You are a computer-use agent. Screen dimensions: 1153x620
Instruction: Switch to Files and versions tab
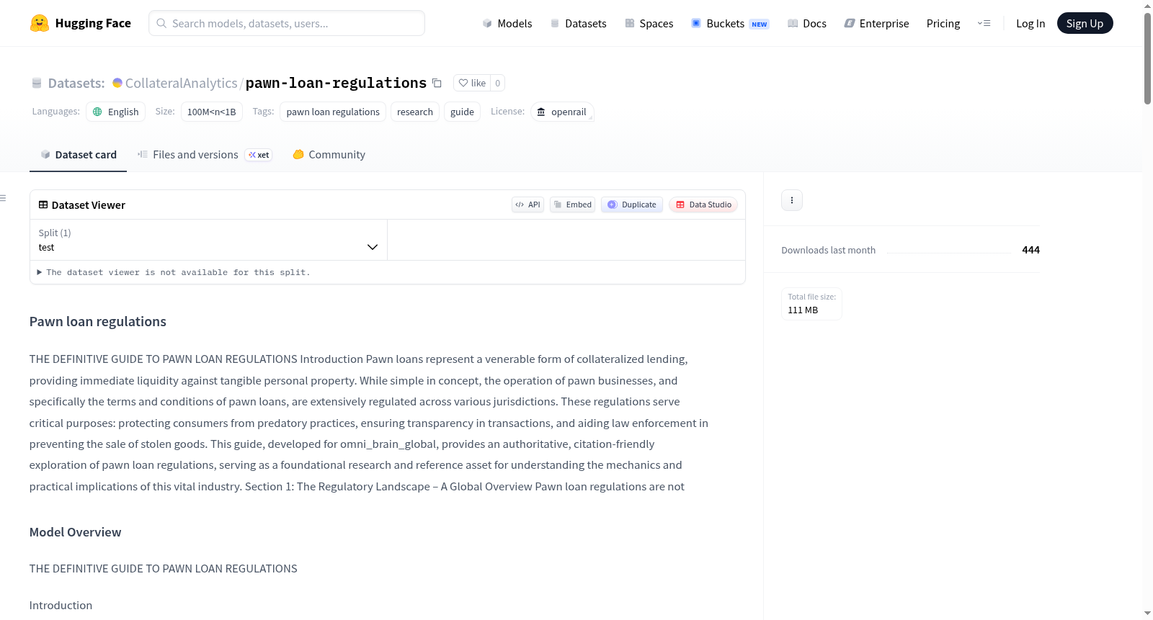[x=205, y=155]
